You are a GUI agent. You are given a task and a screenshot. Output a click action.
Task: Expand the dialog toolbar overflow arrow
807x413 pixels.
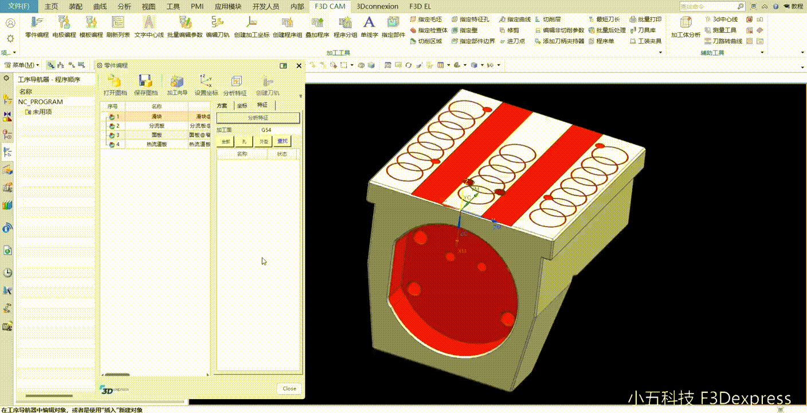(x=300, y=96)
